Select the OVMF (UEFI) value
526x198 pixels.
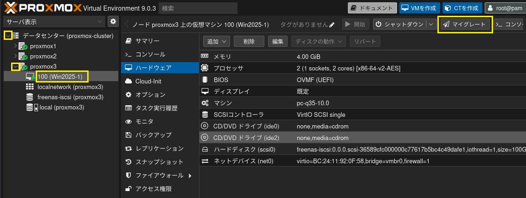(x=315, y=80)
